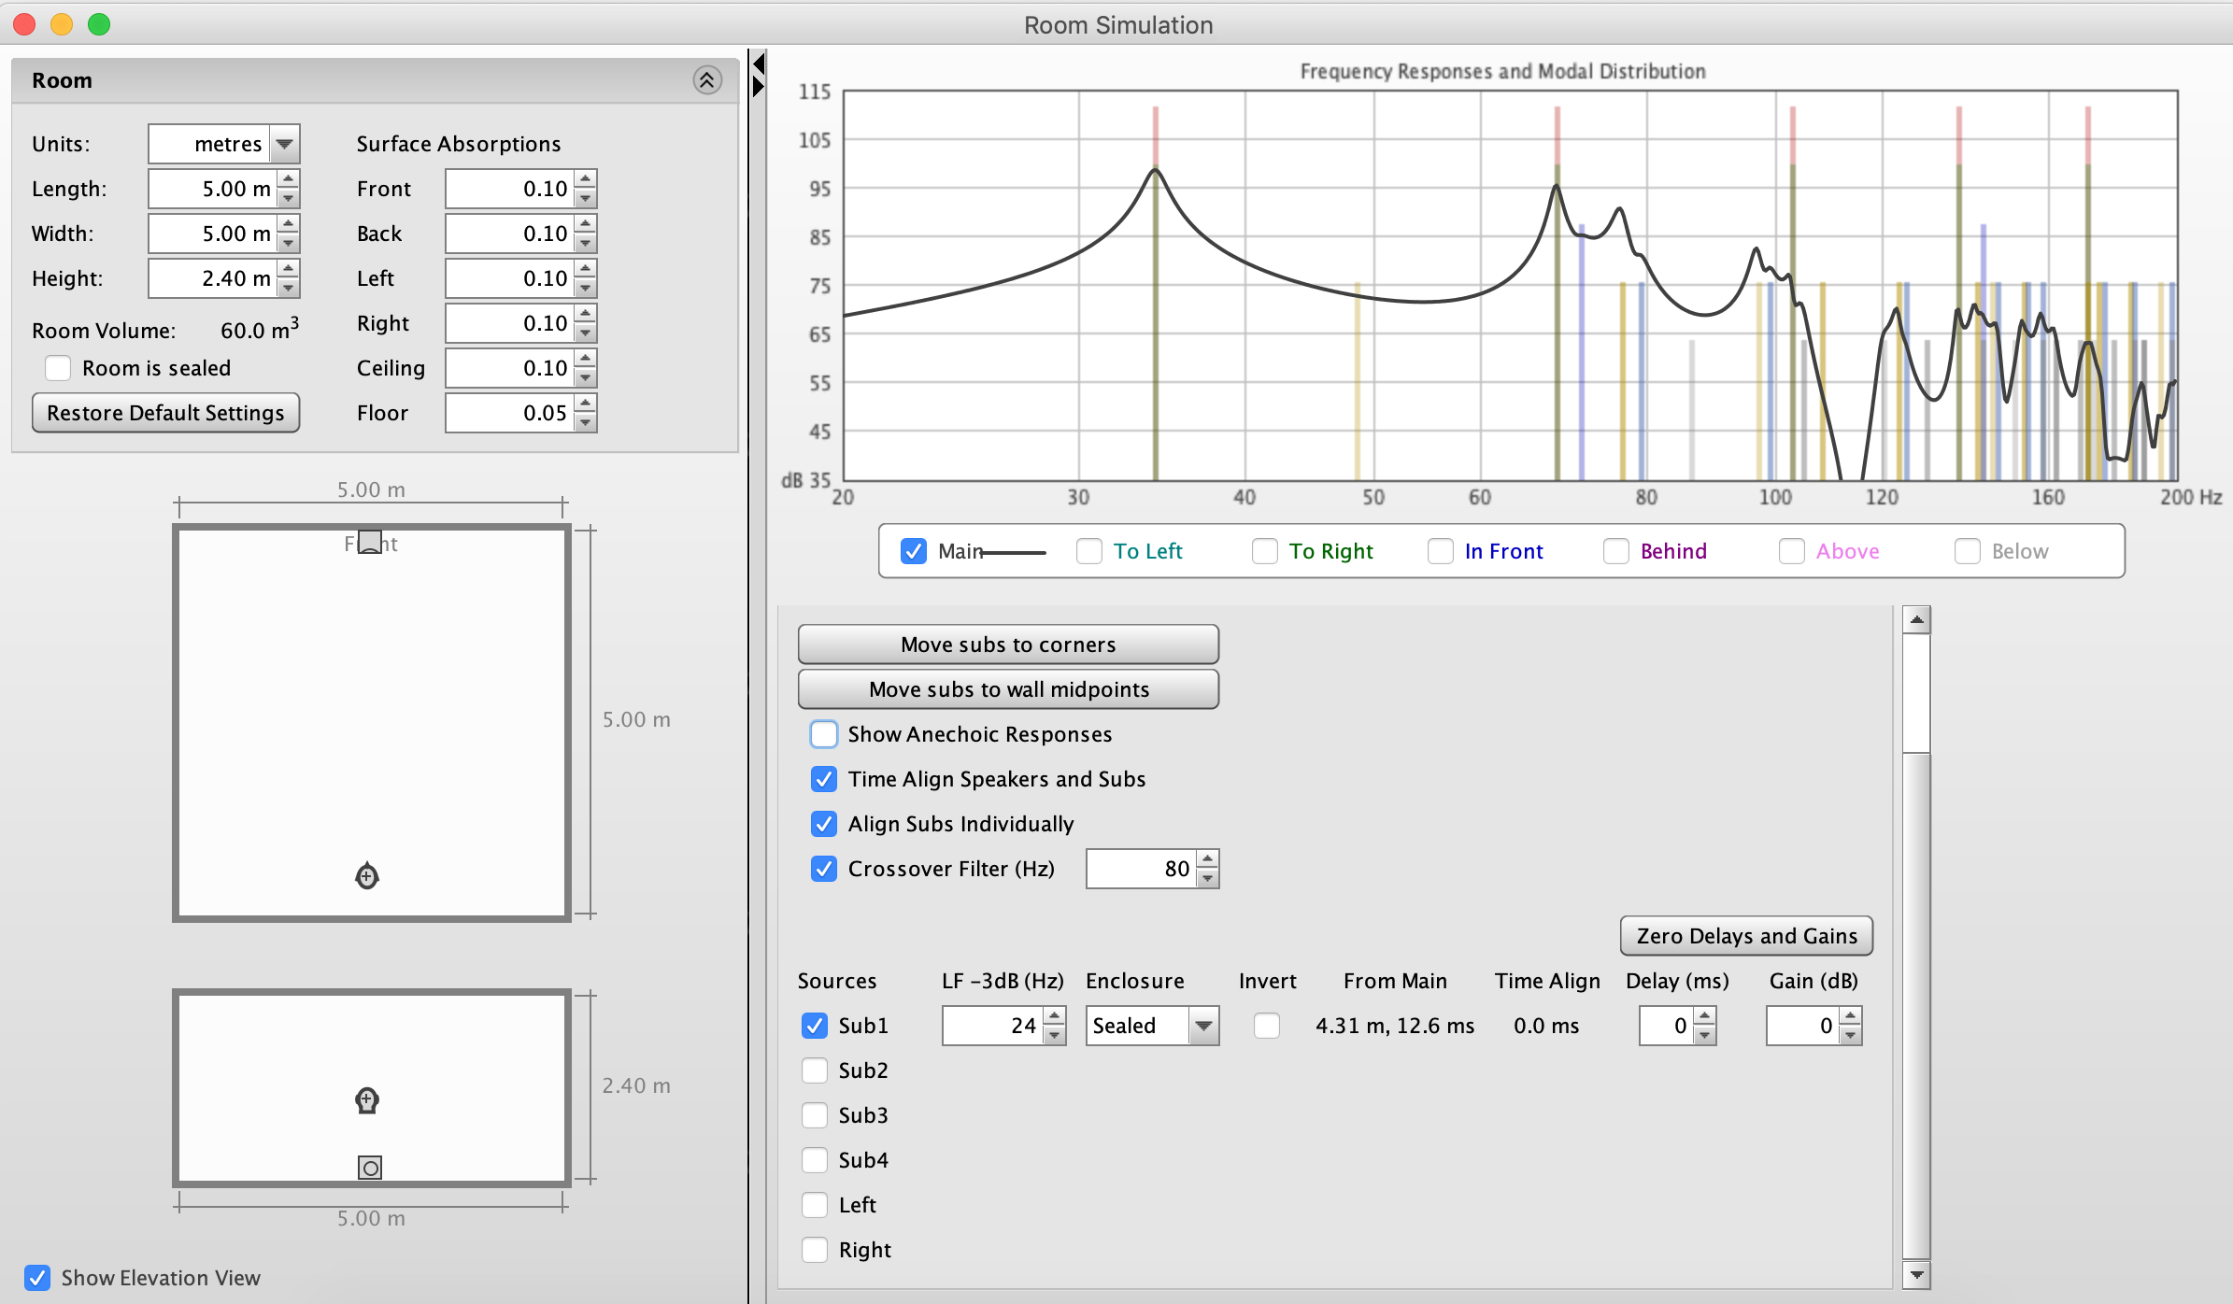Decrease the Floor absorption value
This screenshot has height=1304, width=2233.
pos(586,422)
